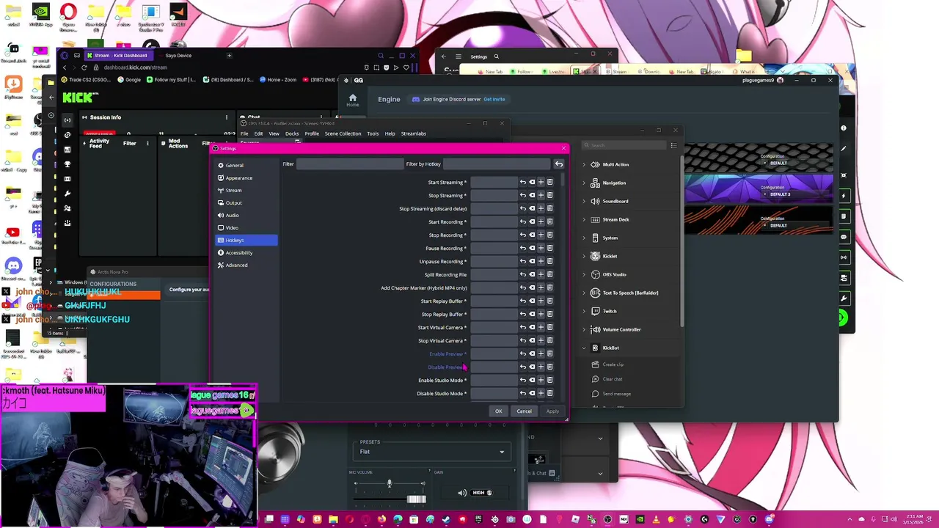Click Apply in OBS Settings
The height and width of the screenshot is (528, 939).
[x=552, y=411]
